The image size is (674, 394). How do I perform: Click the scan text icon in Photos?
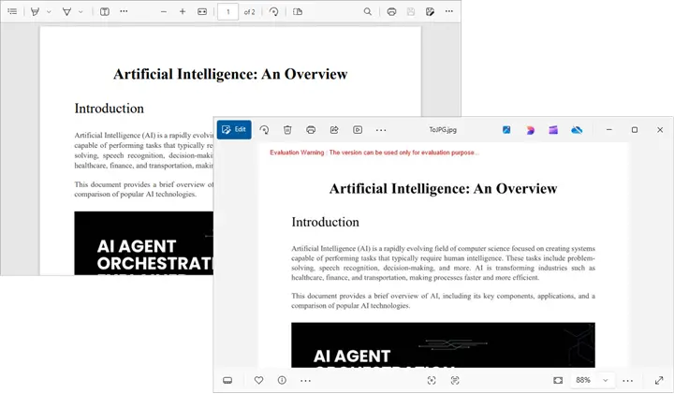point(455,380)
